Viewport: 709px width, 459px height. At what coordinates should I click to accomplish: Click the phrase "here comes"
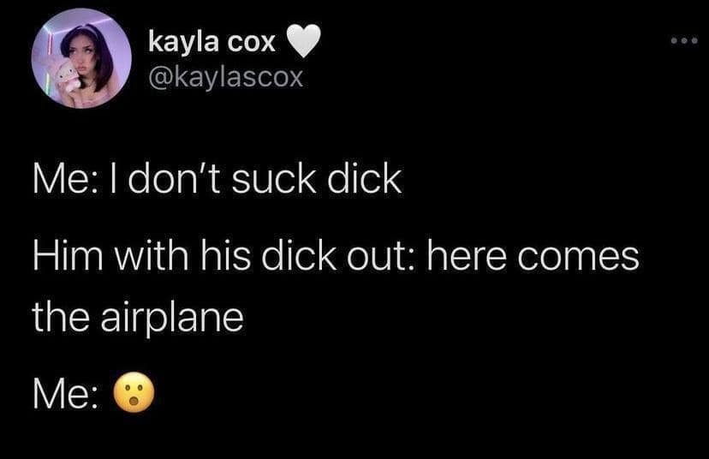533,256
